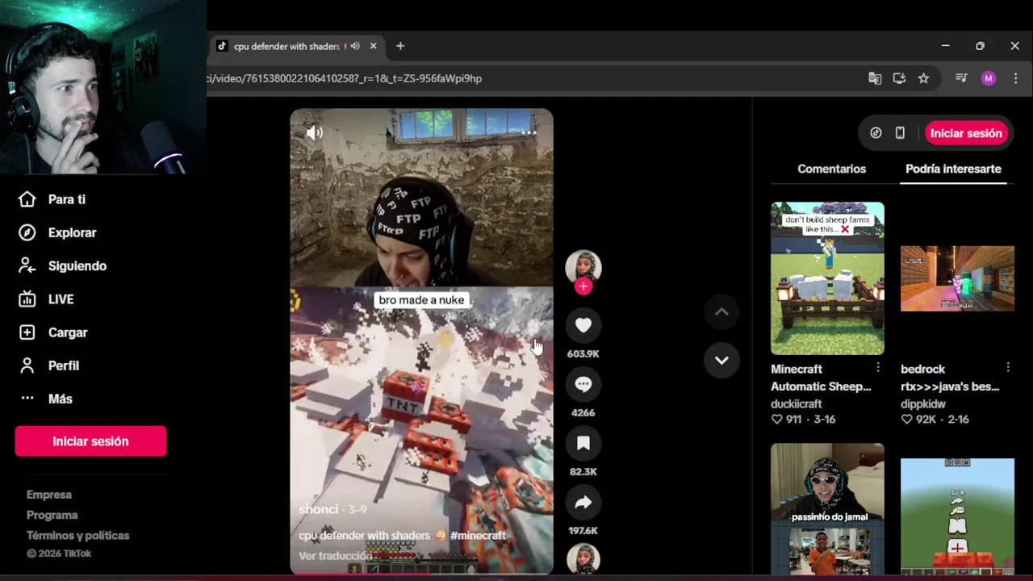Click the top-right Iniciar sesión button
This screenshot has width=1033, height=581.
point(966,133)
